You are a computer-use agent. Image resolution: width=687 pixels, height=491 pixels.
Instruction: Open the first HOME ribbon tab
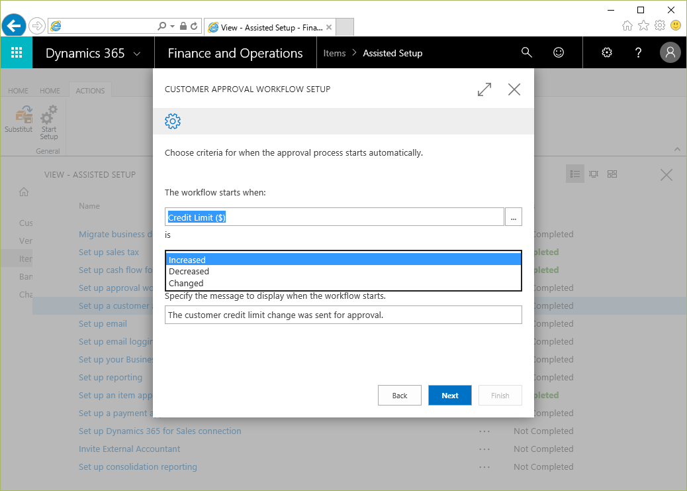(18, 91)
